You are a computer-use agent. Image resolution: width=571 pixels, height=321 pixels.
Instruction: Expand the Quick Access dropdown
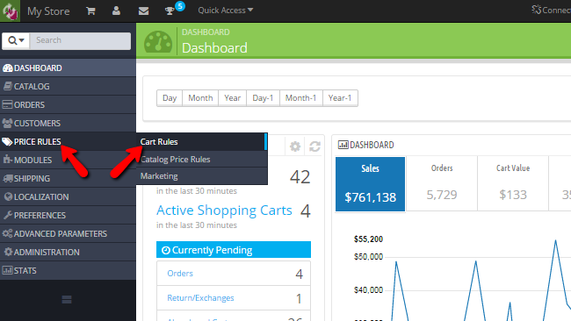pos(226,11)
